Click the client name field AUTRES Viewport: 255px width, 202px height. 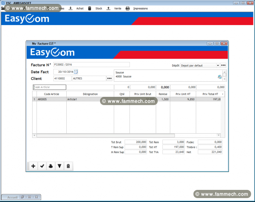[89, 79]
